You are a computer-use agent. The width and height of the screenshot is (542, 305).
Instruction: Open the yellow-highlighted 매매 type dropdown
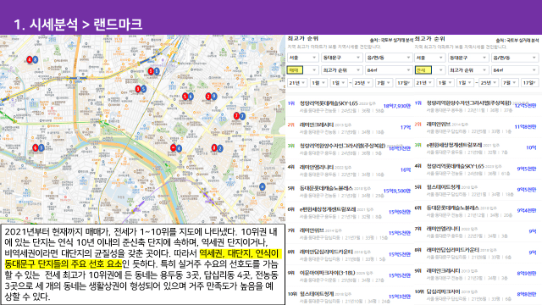(x=302, y=70)
